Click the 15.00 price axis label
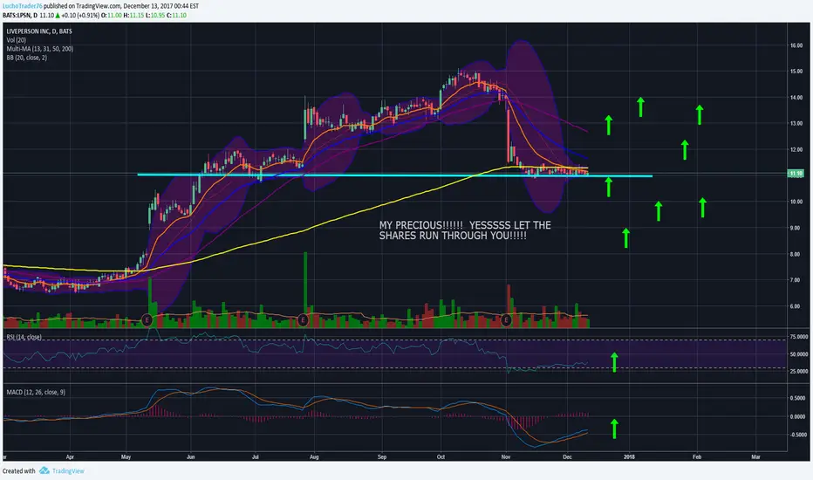Image resolution: width=813 pixels, height=480 pixels. point(796,72)
